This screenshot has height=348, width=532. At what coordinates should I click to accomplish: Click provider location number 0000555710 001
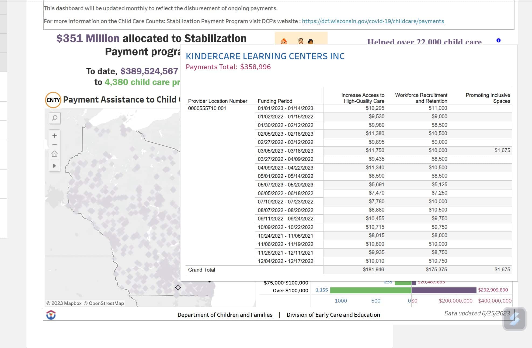207,108
